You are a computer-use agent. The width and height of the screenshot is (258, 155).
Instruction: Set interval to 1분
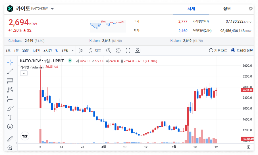[x=16, y=51]
